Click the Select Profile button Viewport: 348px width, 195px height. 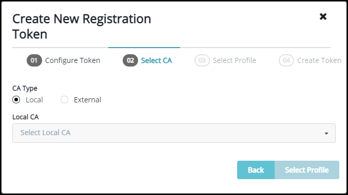point(307,170)
